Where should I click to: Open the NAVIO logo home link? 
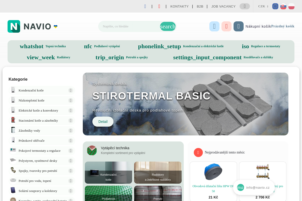[33, 26]
